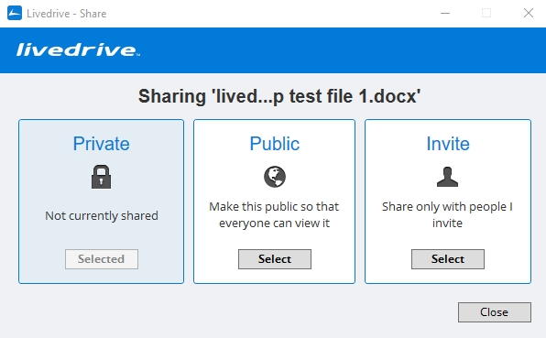Click the Invite heading
This screenshot has width=546, height=338.
448,144
